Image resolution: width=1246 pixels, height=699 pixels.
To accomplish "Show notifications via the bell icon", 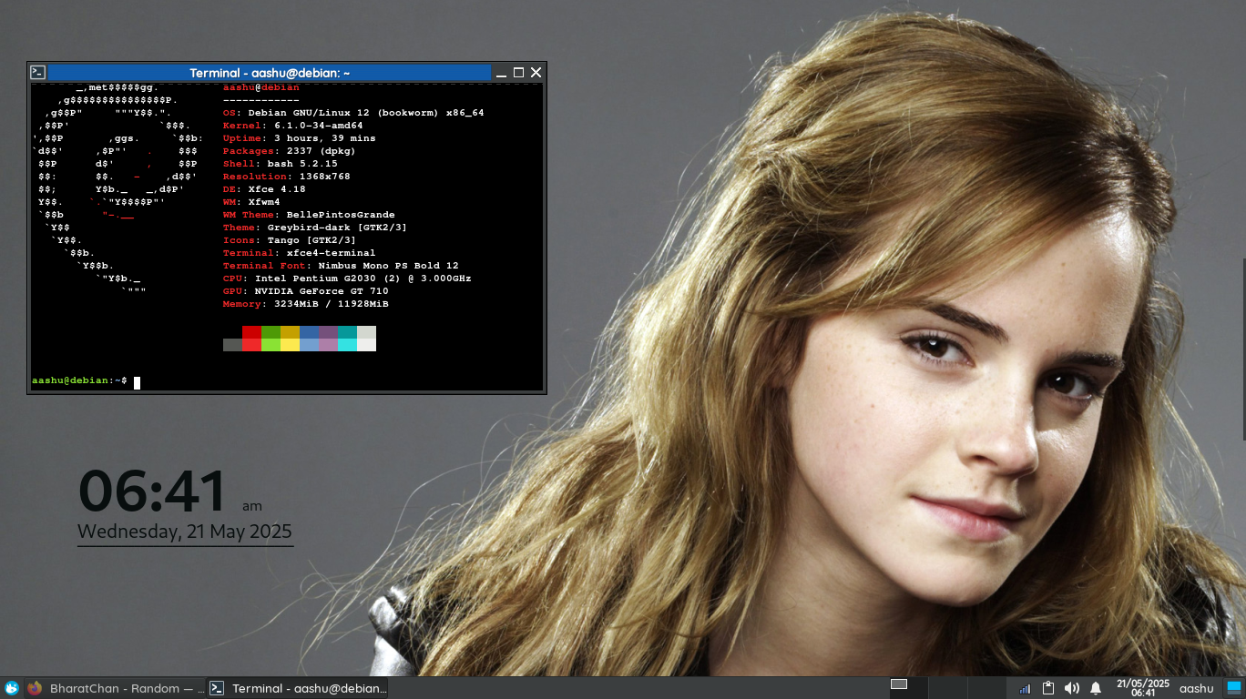I will click(x=1096, y=688).
